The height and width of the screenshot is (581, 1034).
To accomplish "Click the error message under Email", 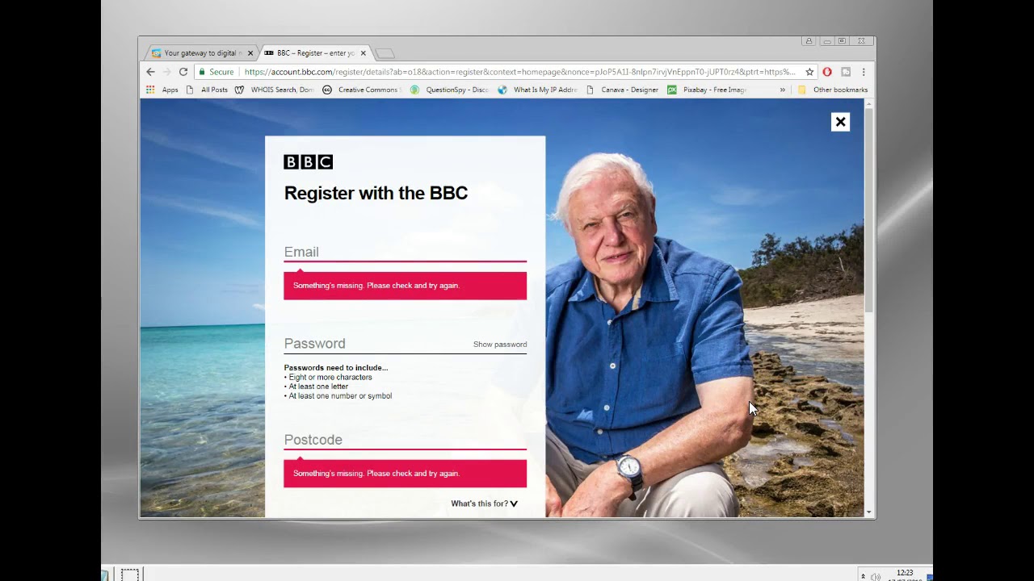I will [x=405, y=286].
